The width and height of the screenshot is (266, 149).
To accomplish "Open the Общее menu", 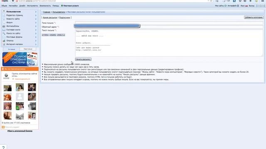I will (4, 6).
